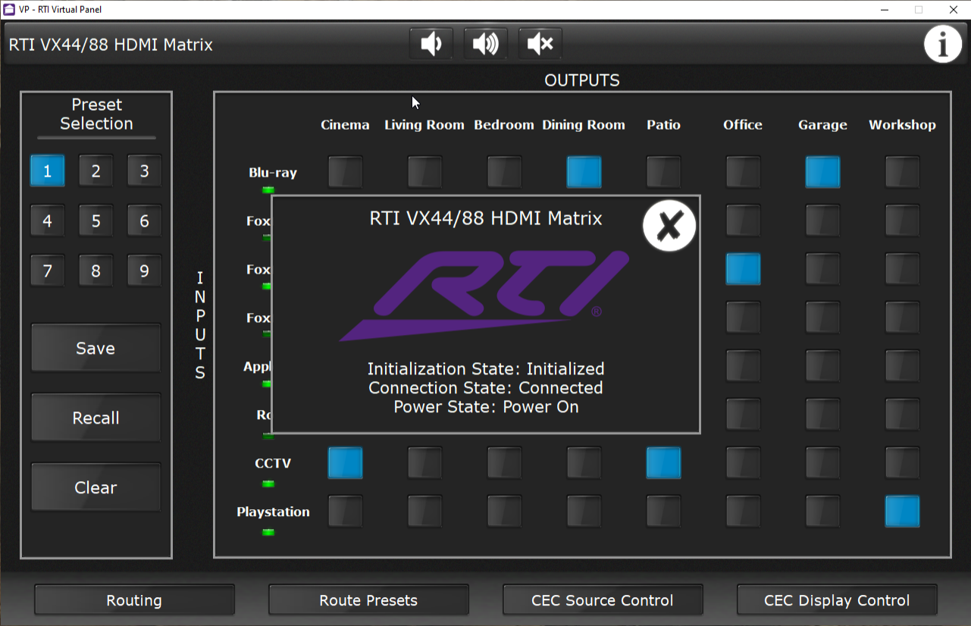Toggle Blu-ray to Garage route
The width and height of the screenshot is (971, 626).
point(822,172)
